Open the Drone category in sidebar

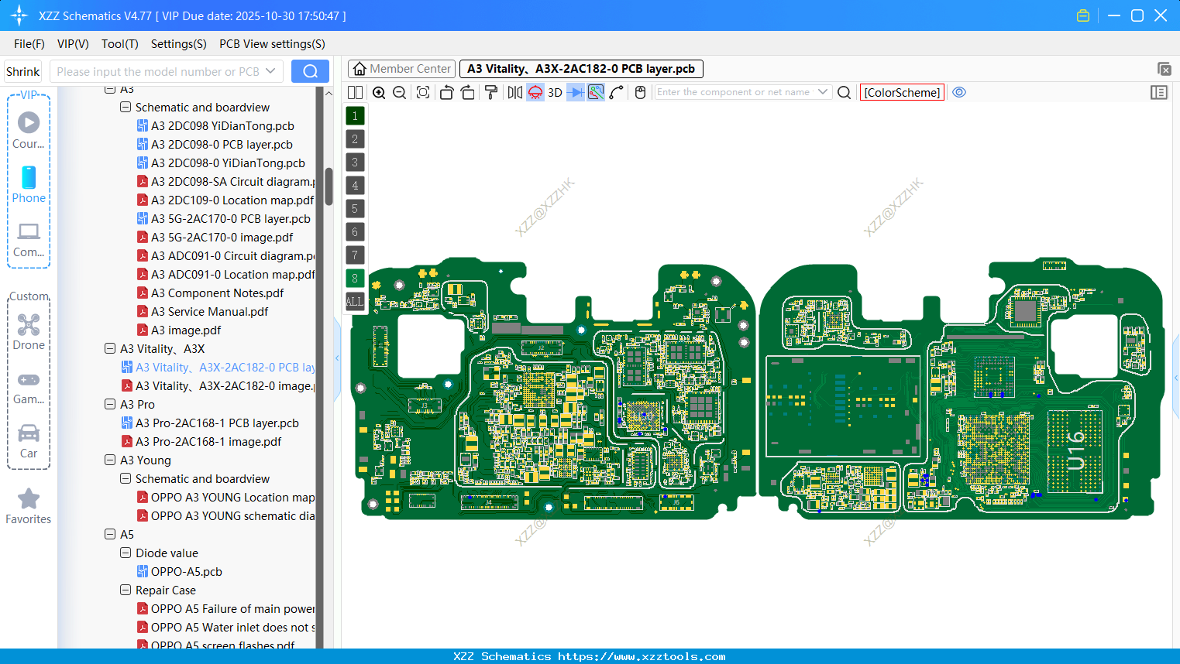coord(29,332)
